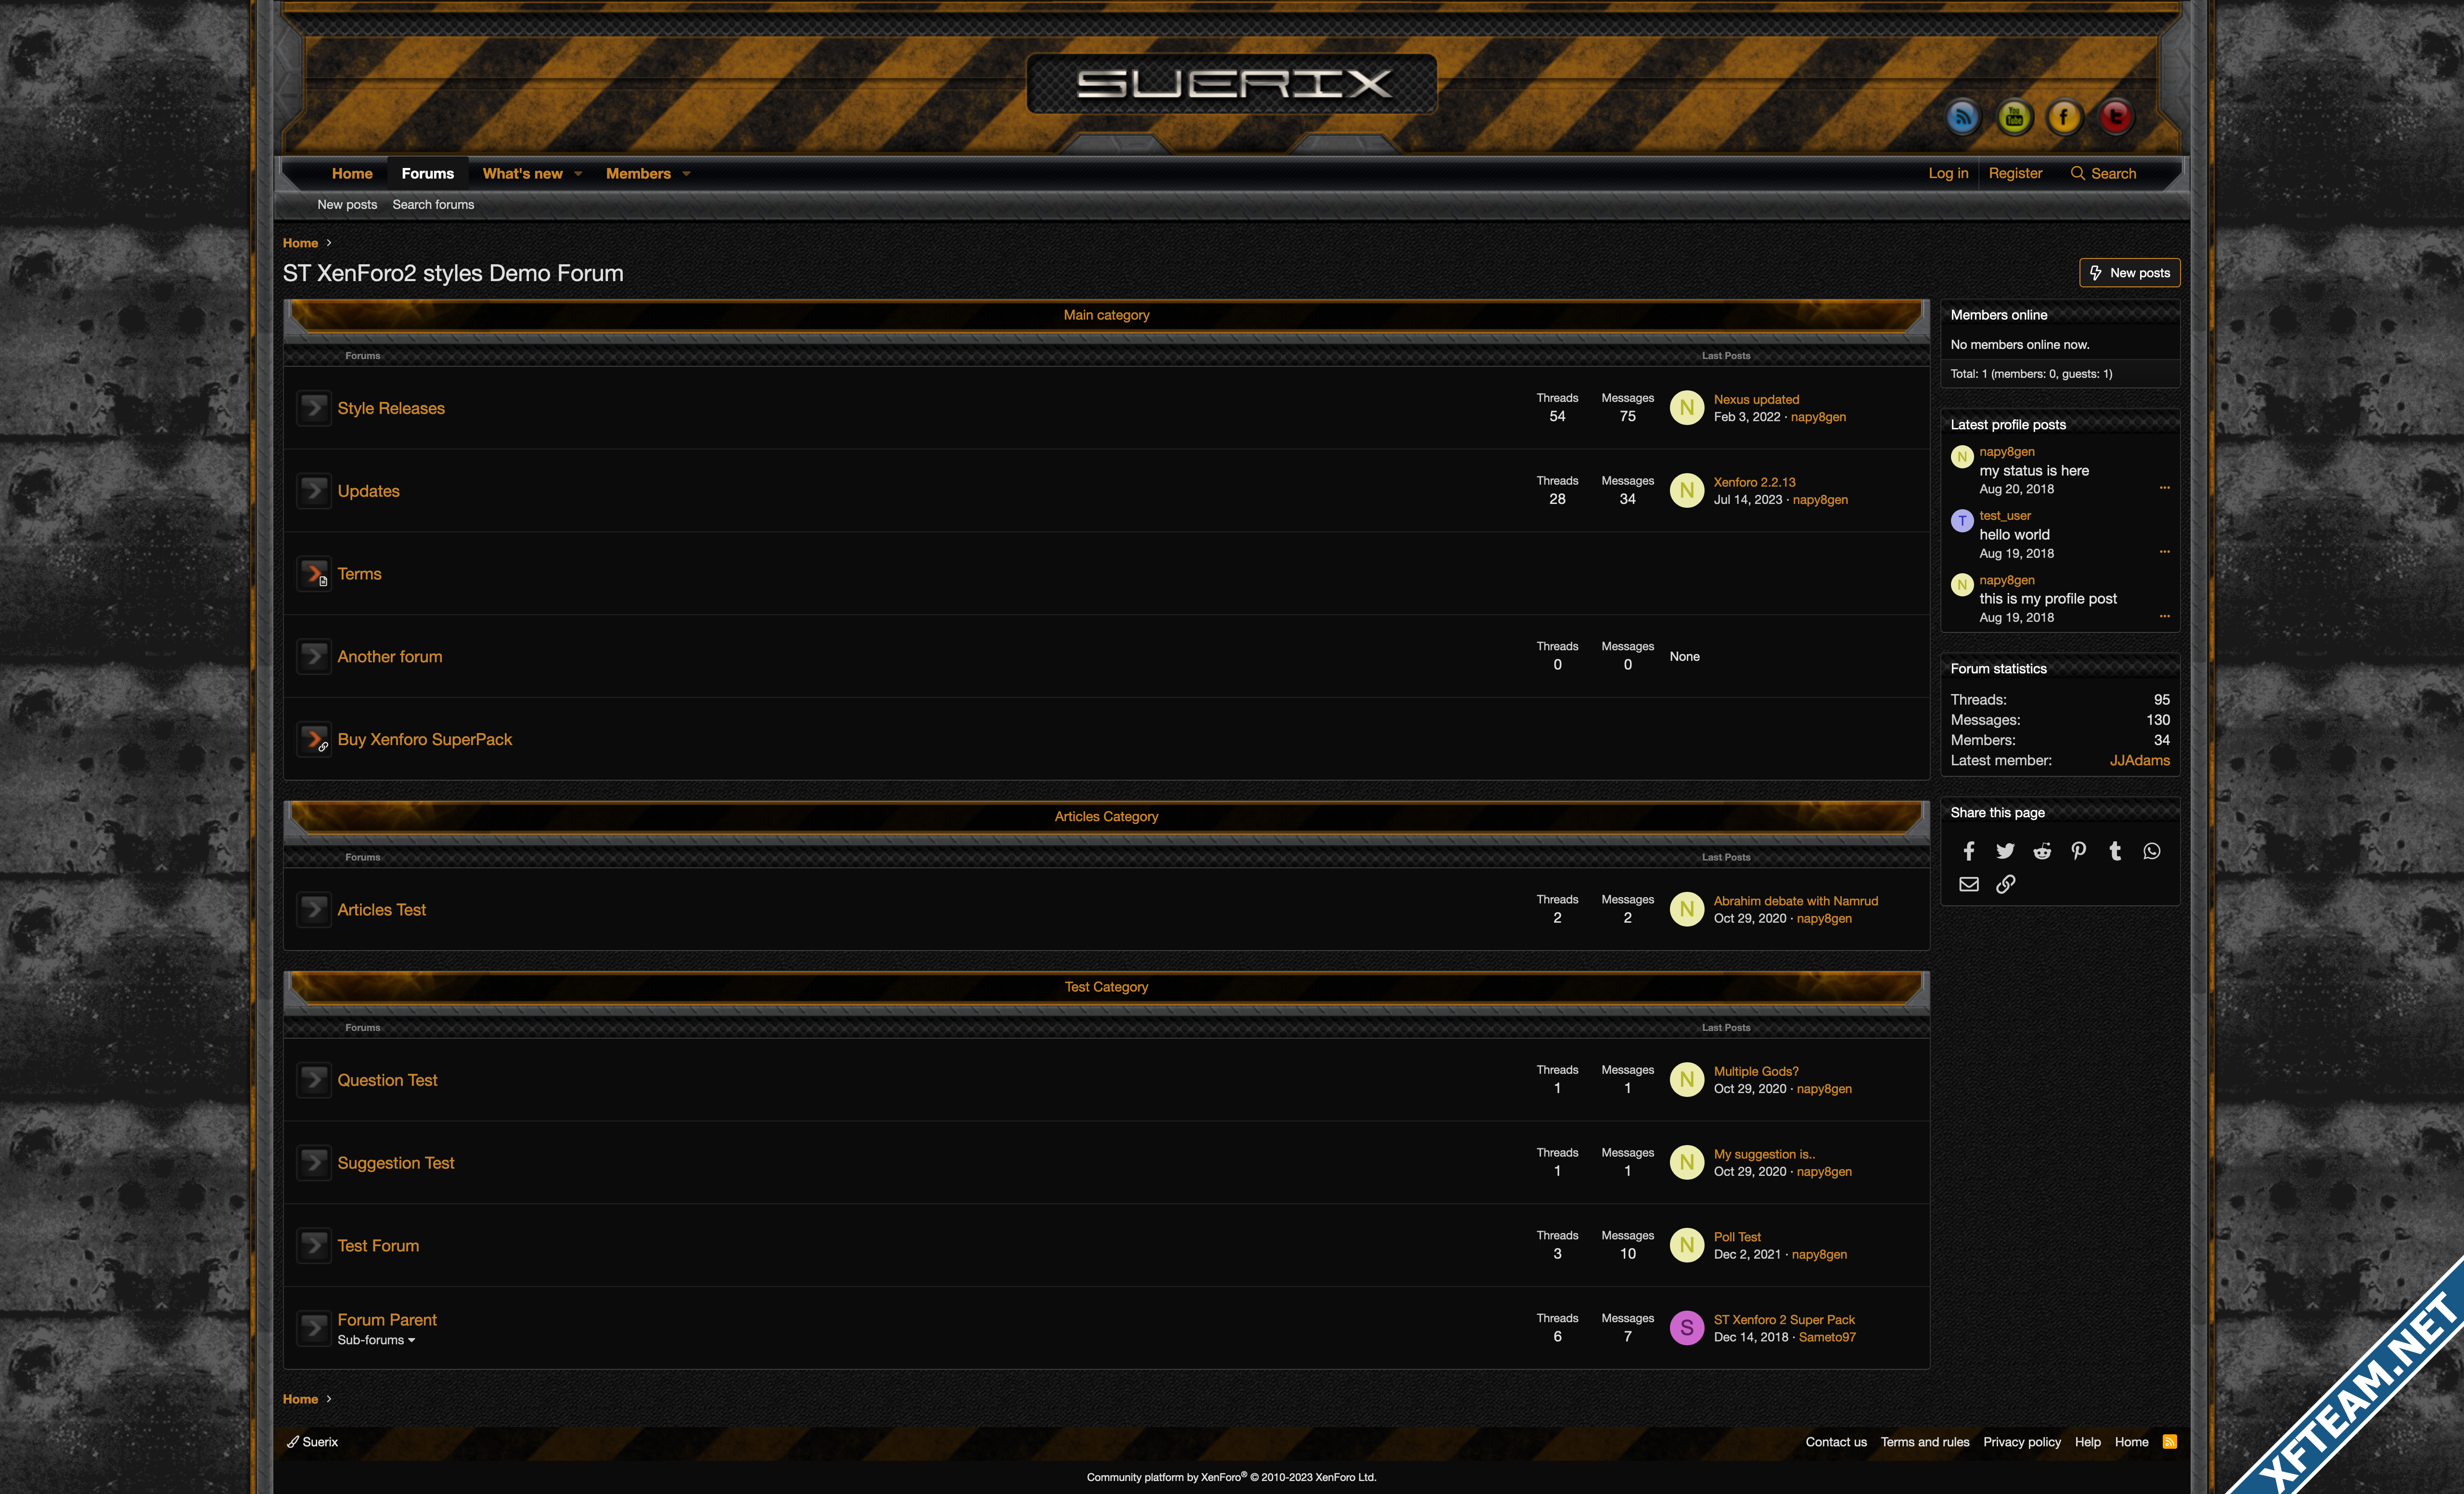Click the Suerix logo banner

(1232, 84)
